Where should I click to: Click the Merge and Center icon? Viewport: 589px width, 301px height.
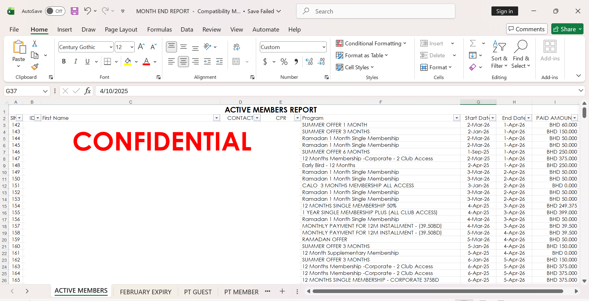(236, 62)
